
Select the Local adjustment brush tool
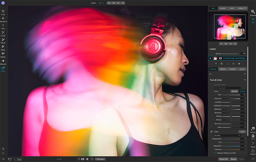tap(3, 34)
